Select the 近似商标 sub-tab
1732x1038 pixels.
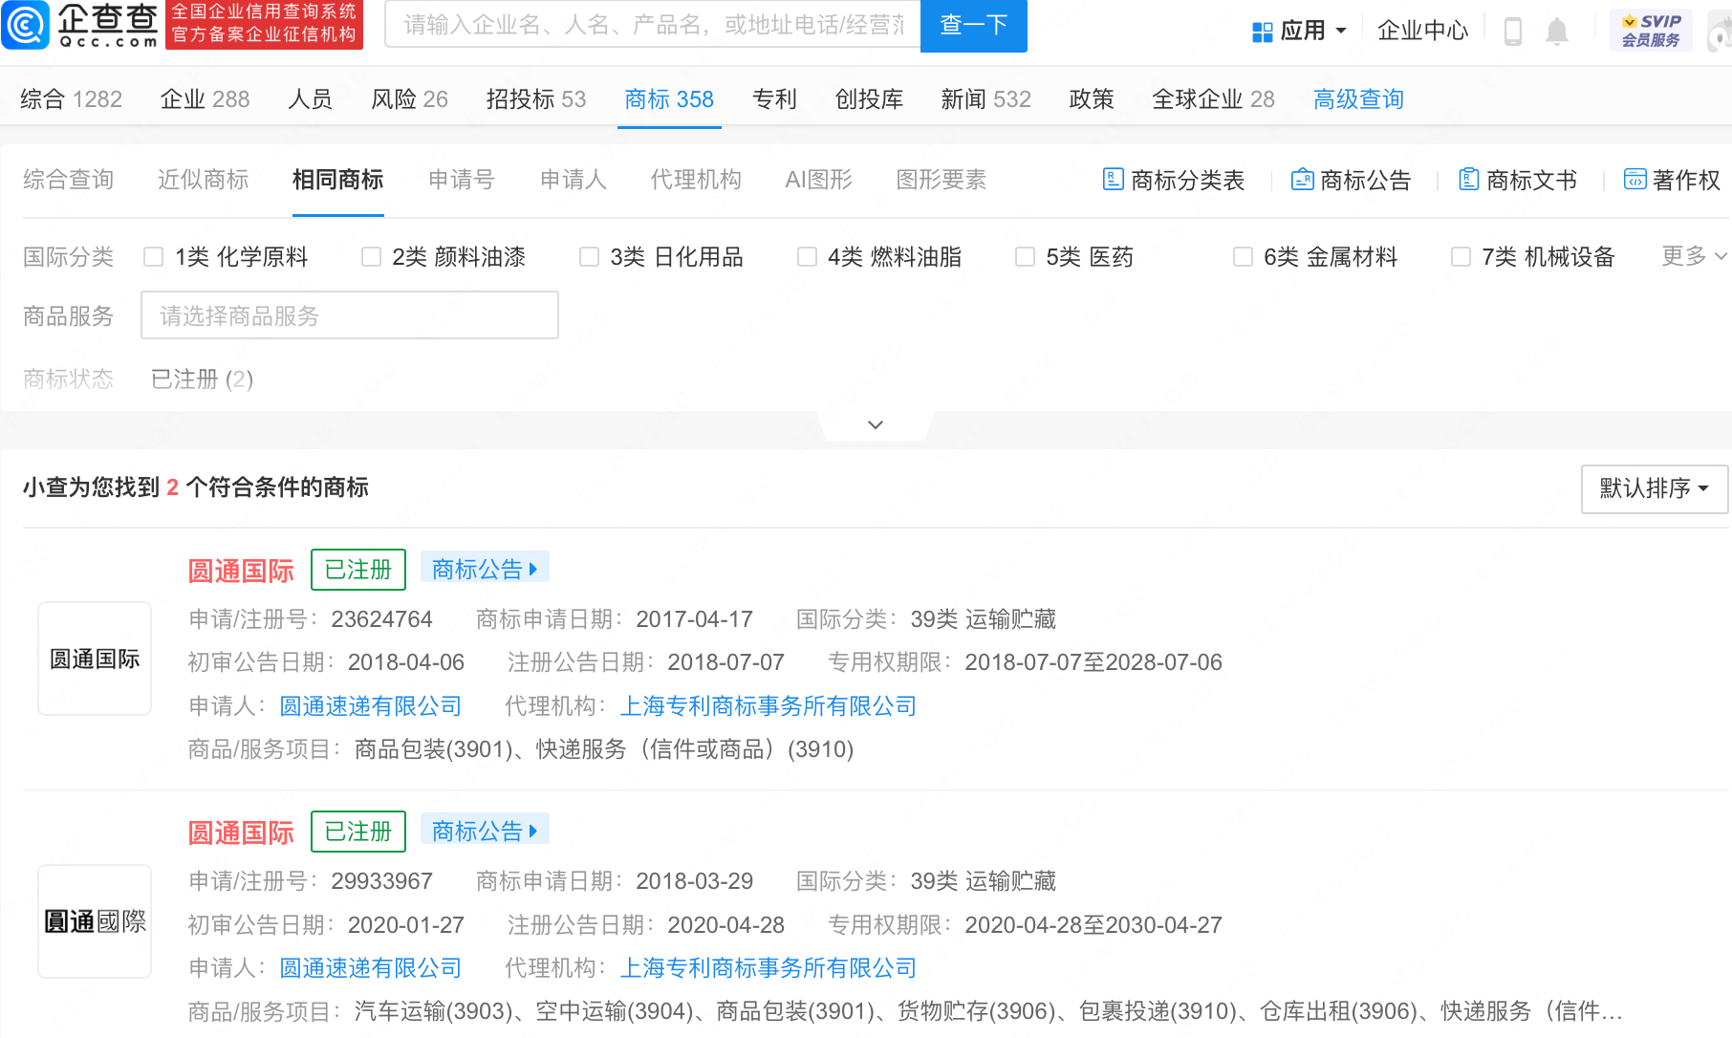204,180
